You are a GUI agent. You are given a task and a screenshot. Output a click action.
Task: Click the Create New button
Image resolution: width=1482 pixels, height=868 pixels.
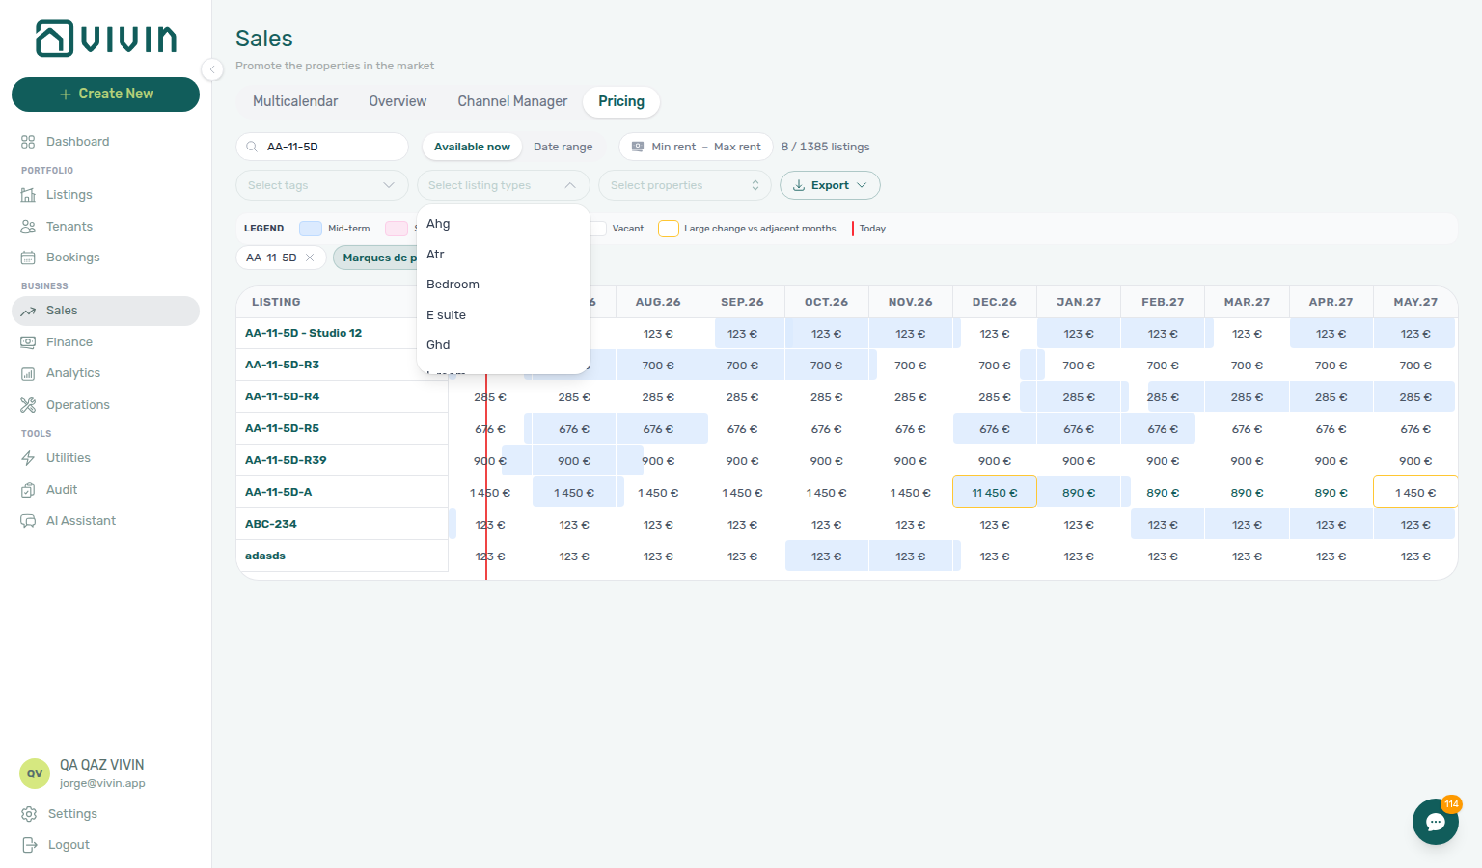pyautogui.click(x=105, y=95)
